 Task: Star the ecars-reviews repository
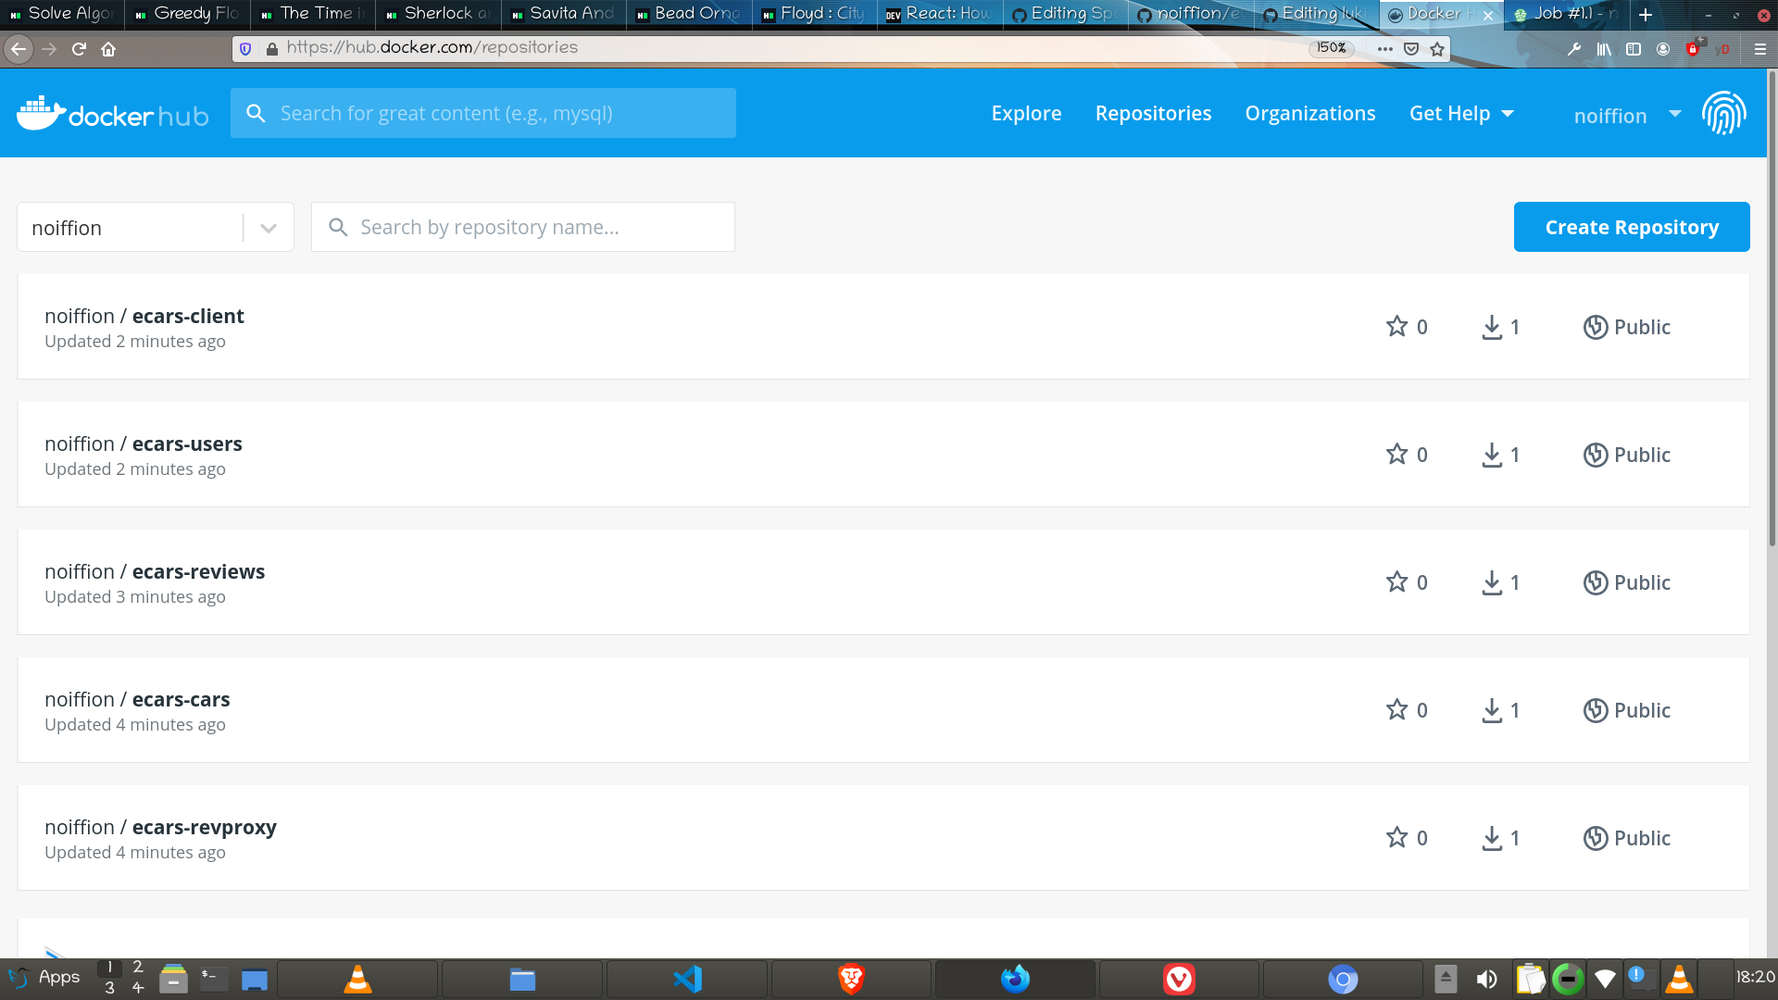click(1396, 581)
